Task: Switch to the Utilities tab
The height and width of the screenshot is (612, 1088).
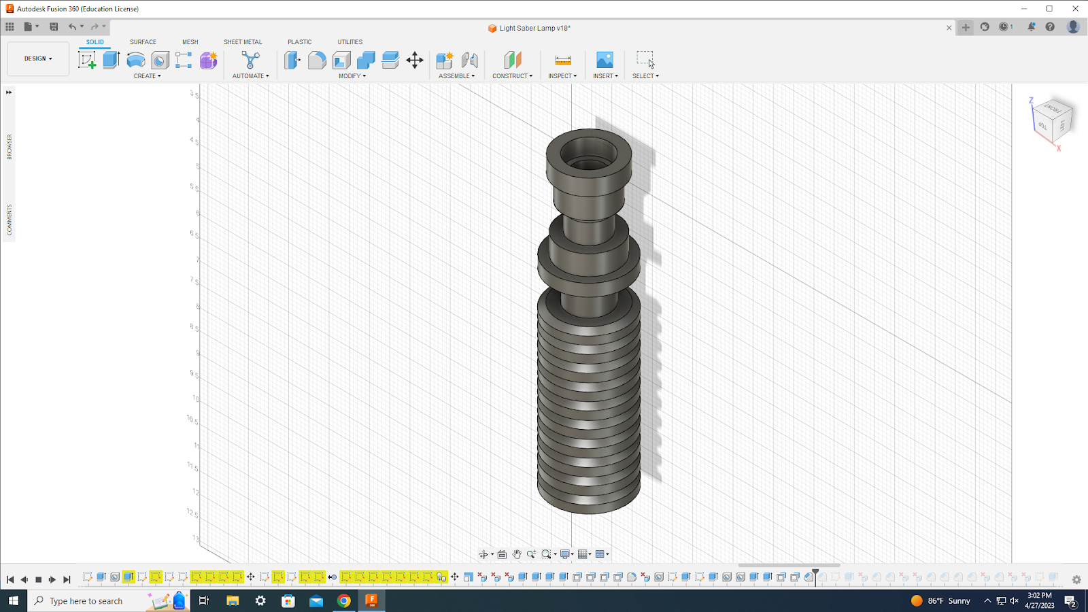Action: pos(350,42)
